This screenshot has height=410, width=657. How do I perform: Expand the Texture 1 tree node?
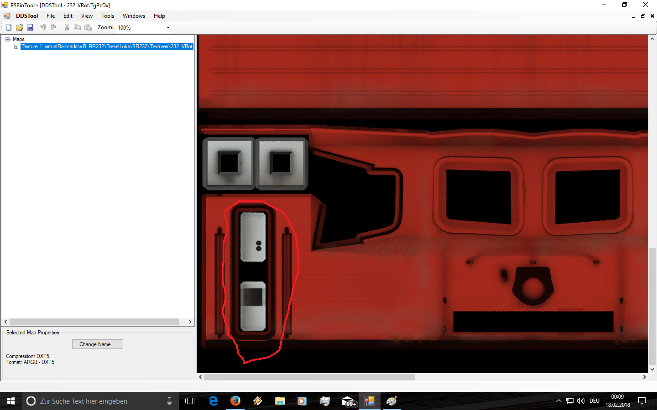[16, 46]
